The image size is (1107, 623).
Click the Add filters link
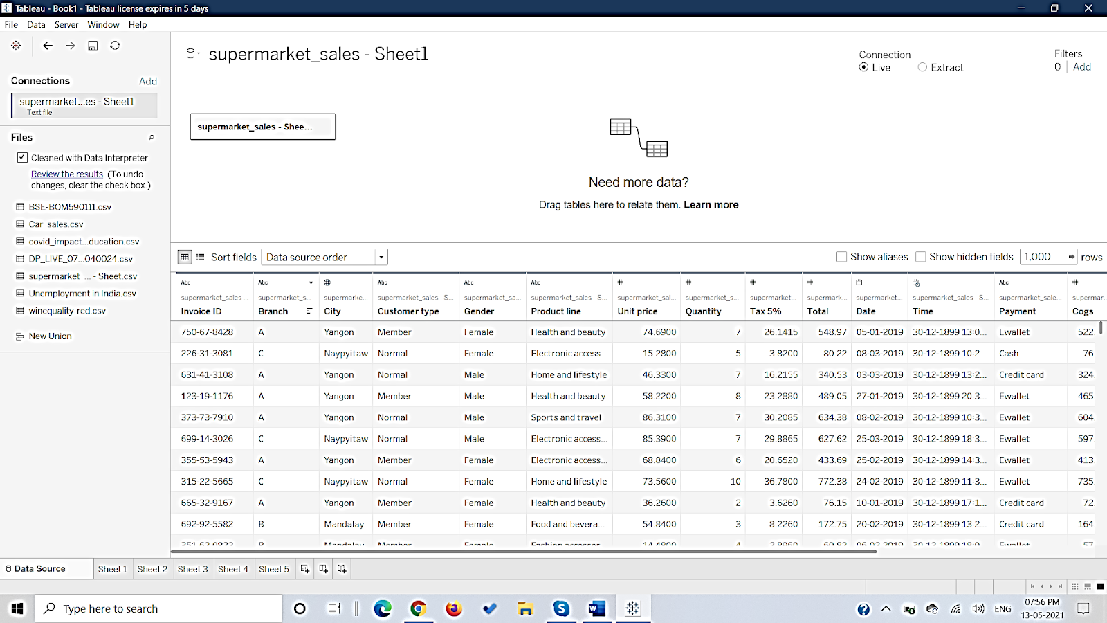coord(1082,67)
